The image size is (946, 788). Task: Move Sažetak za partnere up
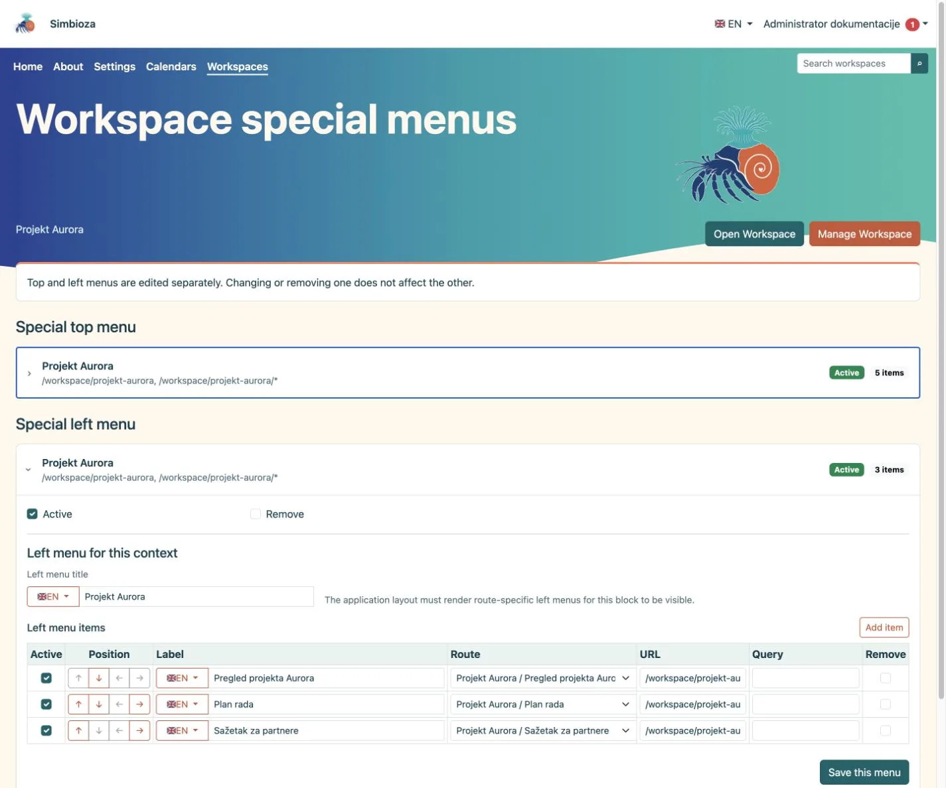click(78, 730)
